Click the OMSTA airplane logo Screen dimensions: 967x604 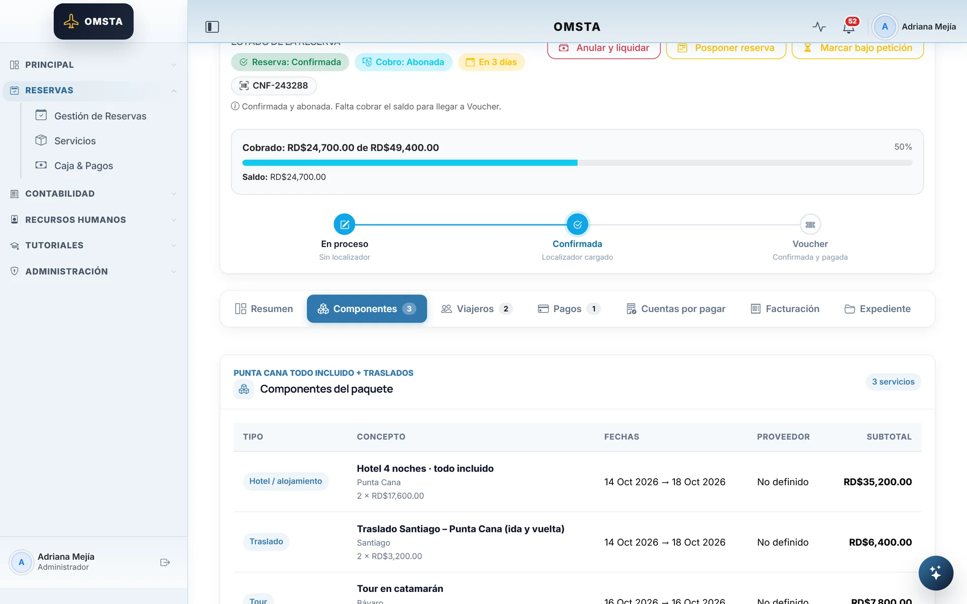[94, 22]
